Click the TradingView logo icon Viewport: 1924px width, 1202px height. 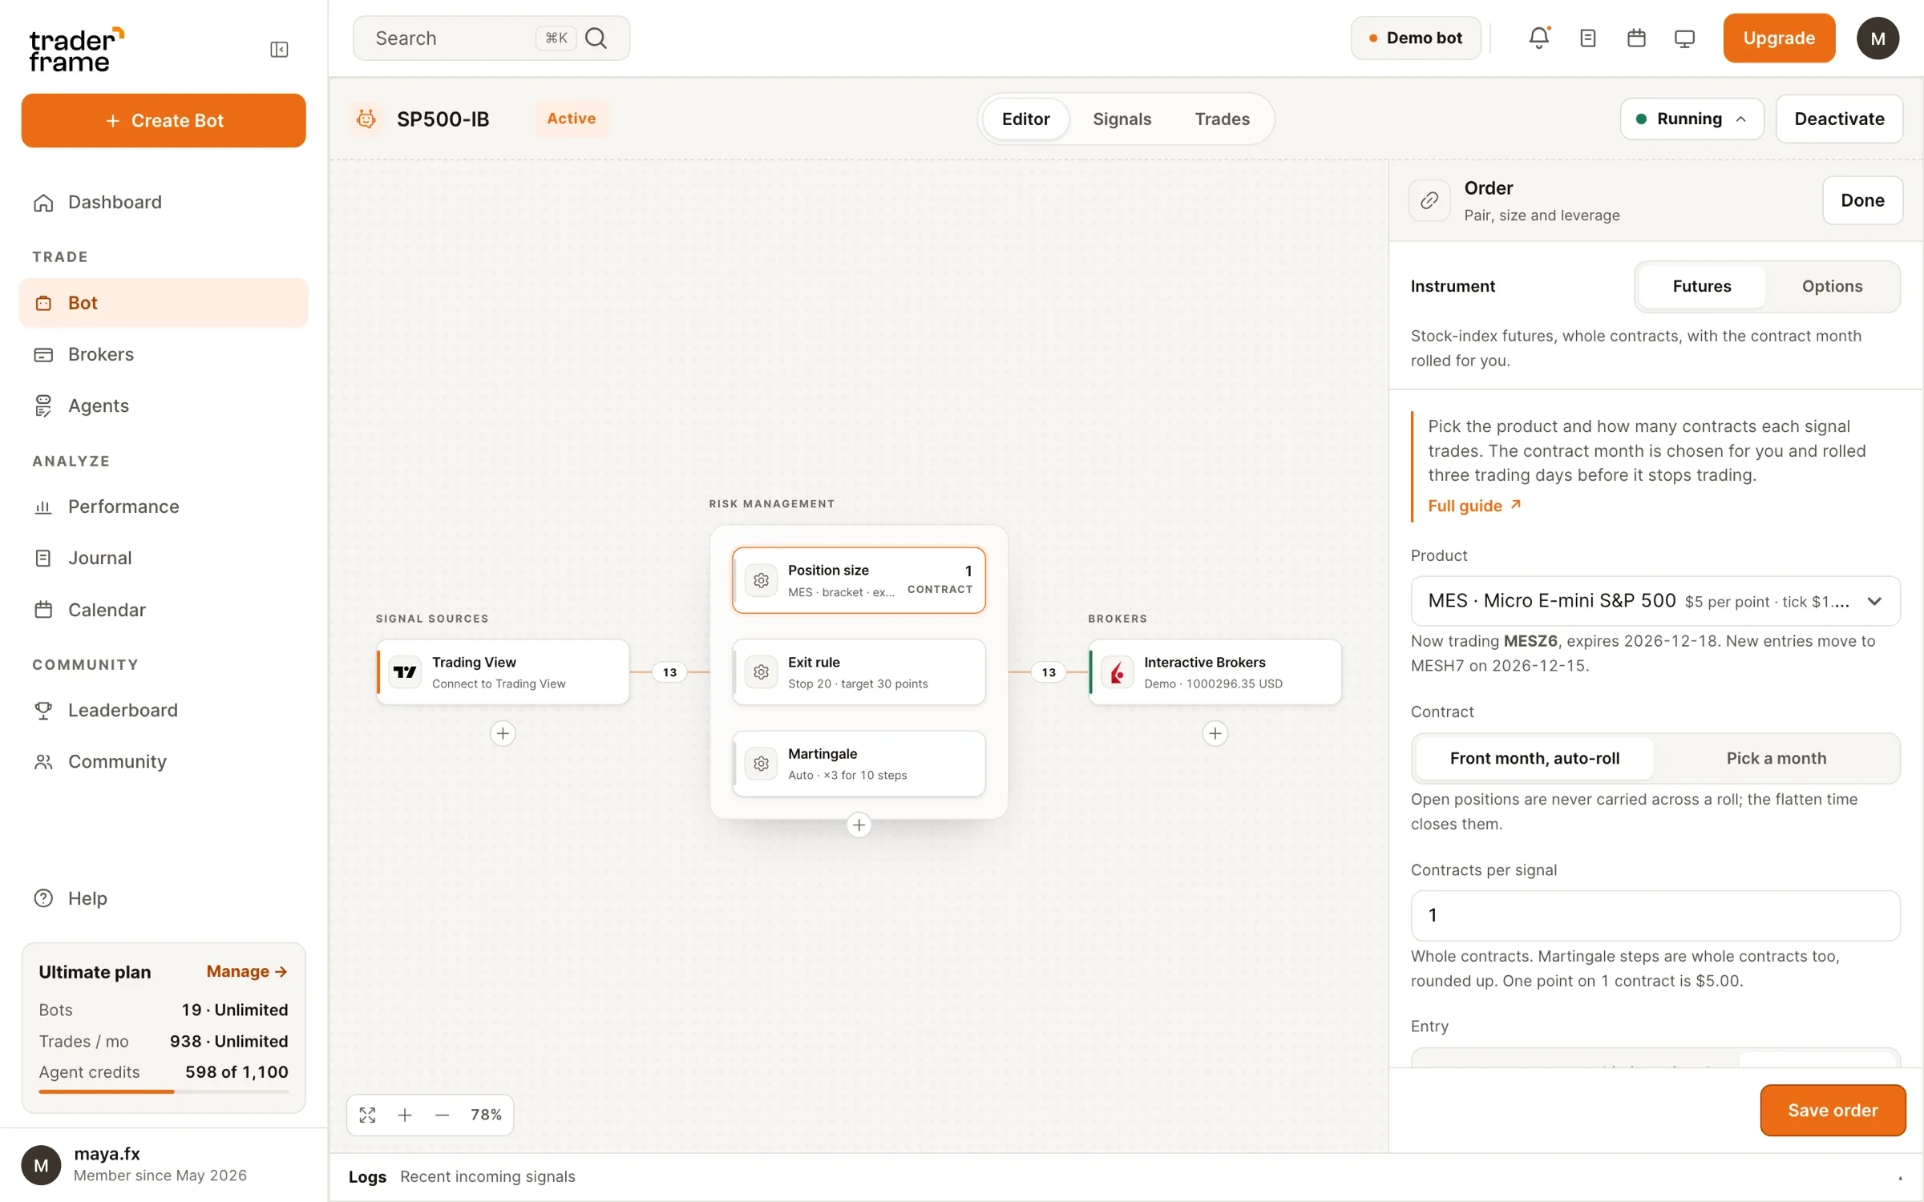pyautogui.click(x=406, y=672)
